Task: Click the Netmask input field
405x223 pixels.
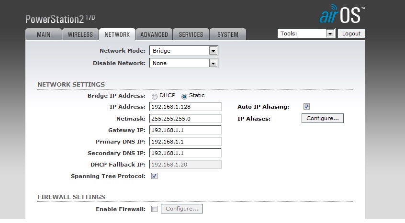Action: 185,119
